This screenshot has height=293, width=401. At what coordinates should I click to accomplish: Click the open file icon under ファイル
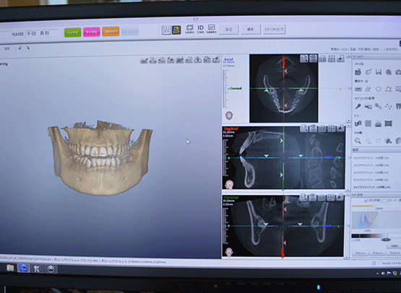pos(358,72)
